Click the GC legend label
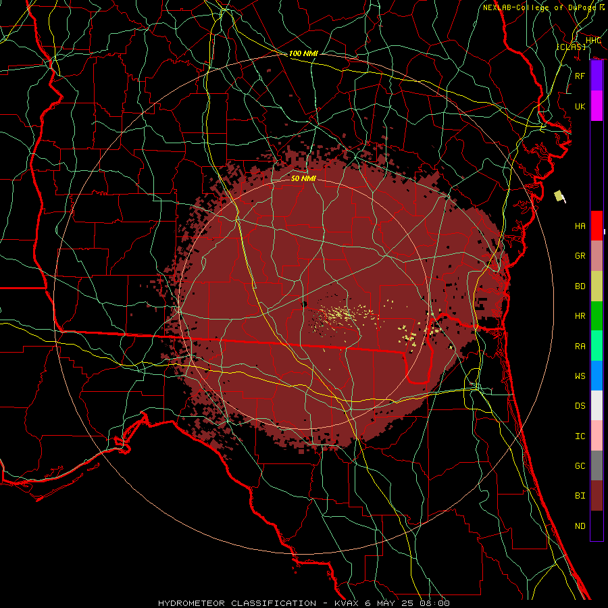This screenshot has height=608, width=608. coord(580,466)
